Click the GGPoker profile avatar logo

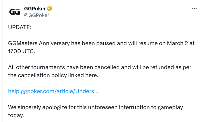pyautogui.click(x=15, y=12)
